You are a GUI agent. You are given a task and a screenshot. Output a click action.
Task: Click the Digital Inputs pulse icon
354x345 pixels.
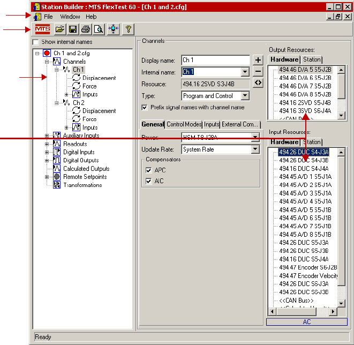pyautogui.click(x=57, y=152)
